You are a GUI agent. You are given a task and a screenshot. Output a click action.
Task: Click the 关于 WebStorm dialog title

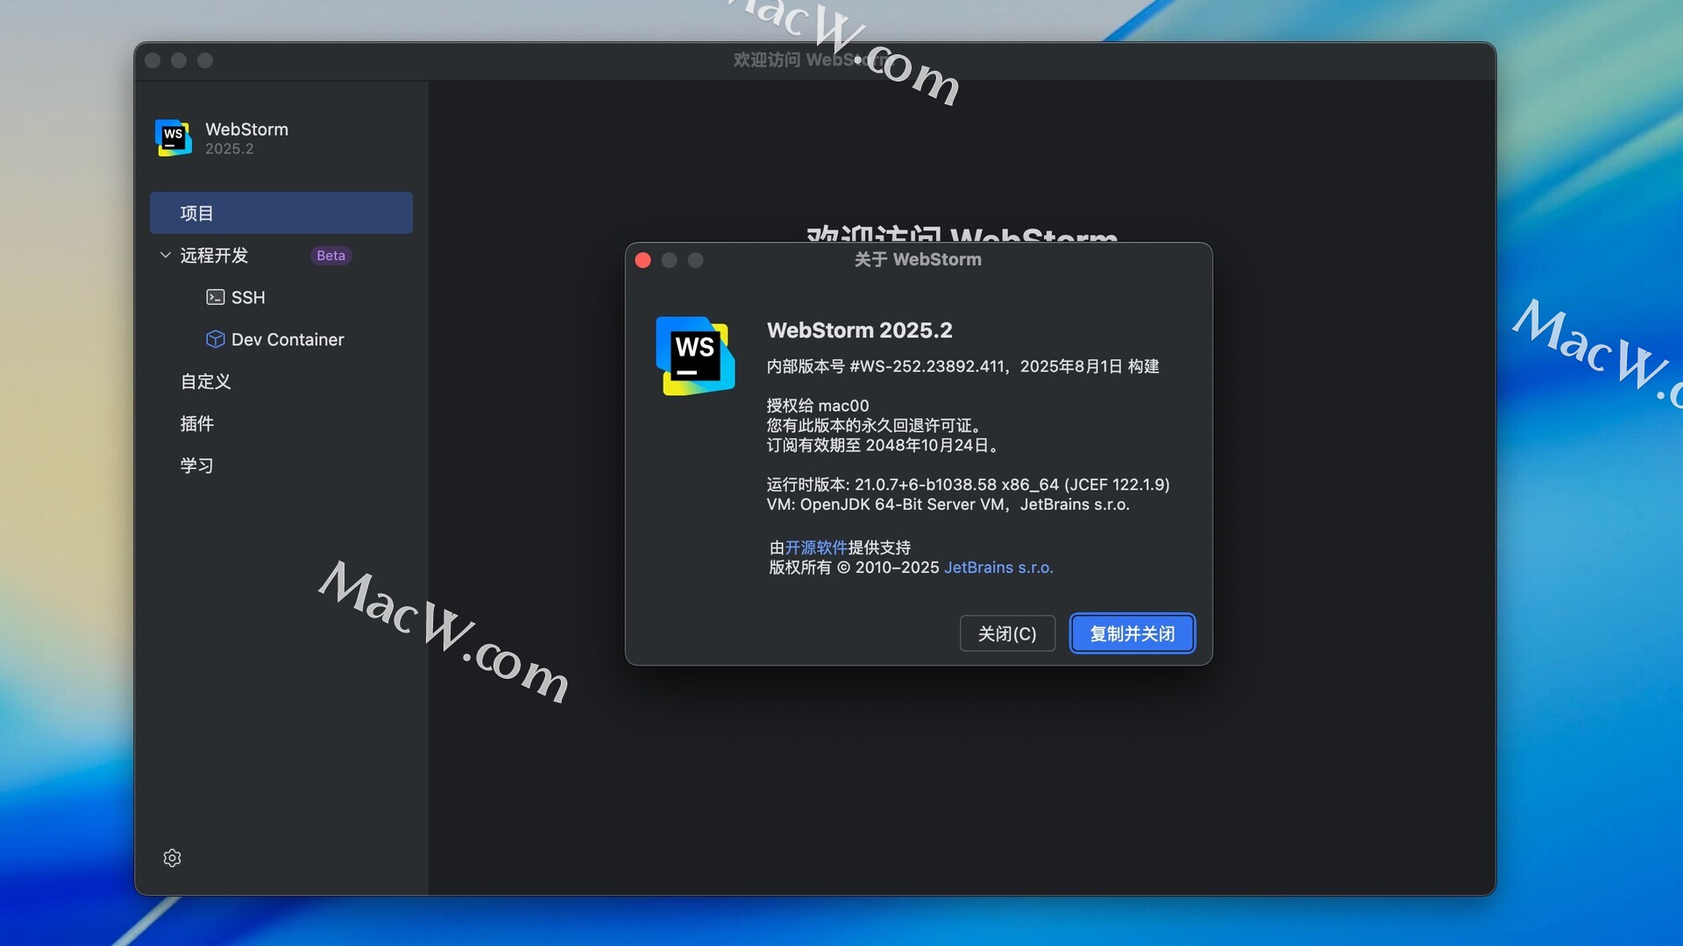tap(918, 259)
